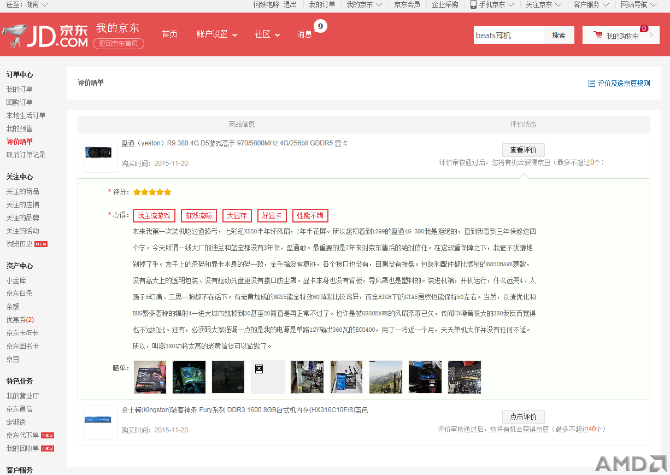Click the rules list icon beside 评价及送京豆规则
Screen dimensions: 670x475
(x=591, y=84)
